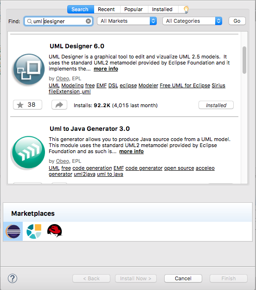Click the Sirius tag link
The width and height of the screenshot is (256, 290).
pos(218,85)
